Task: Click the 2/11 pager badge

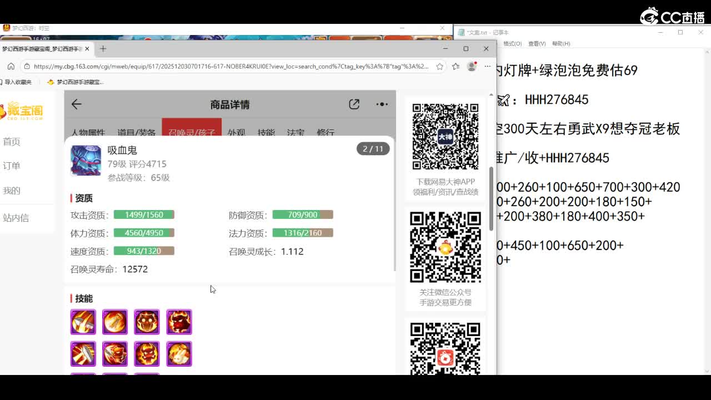Action: point(373,148)
